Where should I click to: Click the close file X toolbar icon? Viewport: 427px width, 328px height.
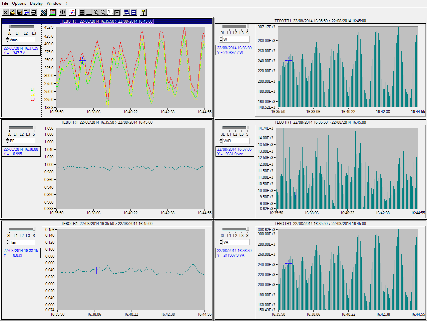tap(6, 12)
